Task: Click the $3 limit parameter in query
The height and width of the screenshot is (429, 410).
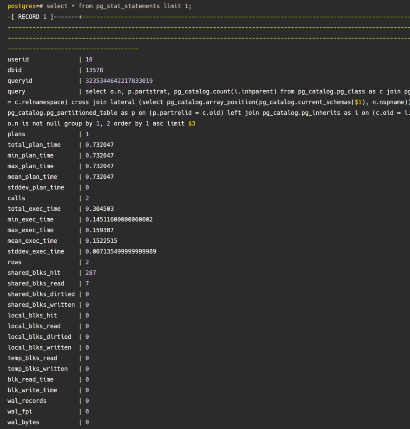Action: [x=191, y=123]
